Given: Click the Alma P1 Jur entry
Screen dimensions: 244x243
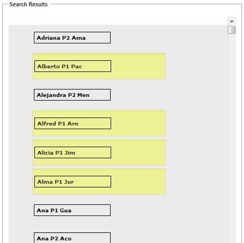Looking at the screenshot, I should pyautogui.click(x=73, y=182).
